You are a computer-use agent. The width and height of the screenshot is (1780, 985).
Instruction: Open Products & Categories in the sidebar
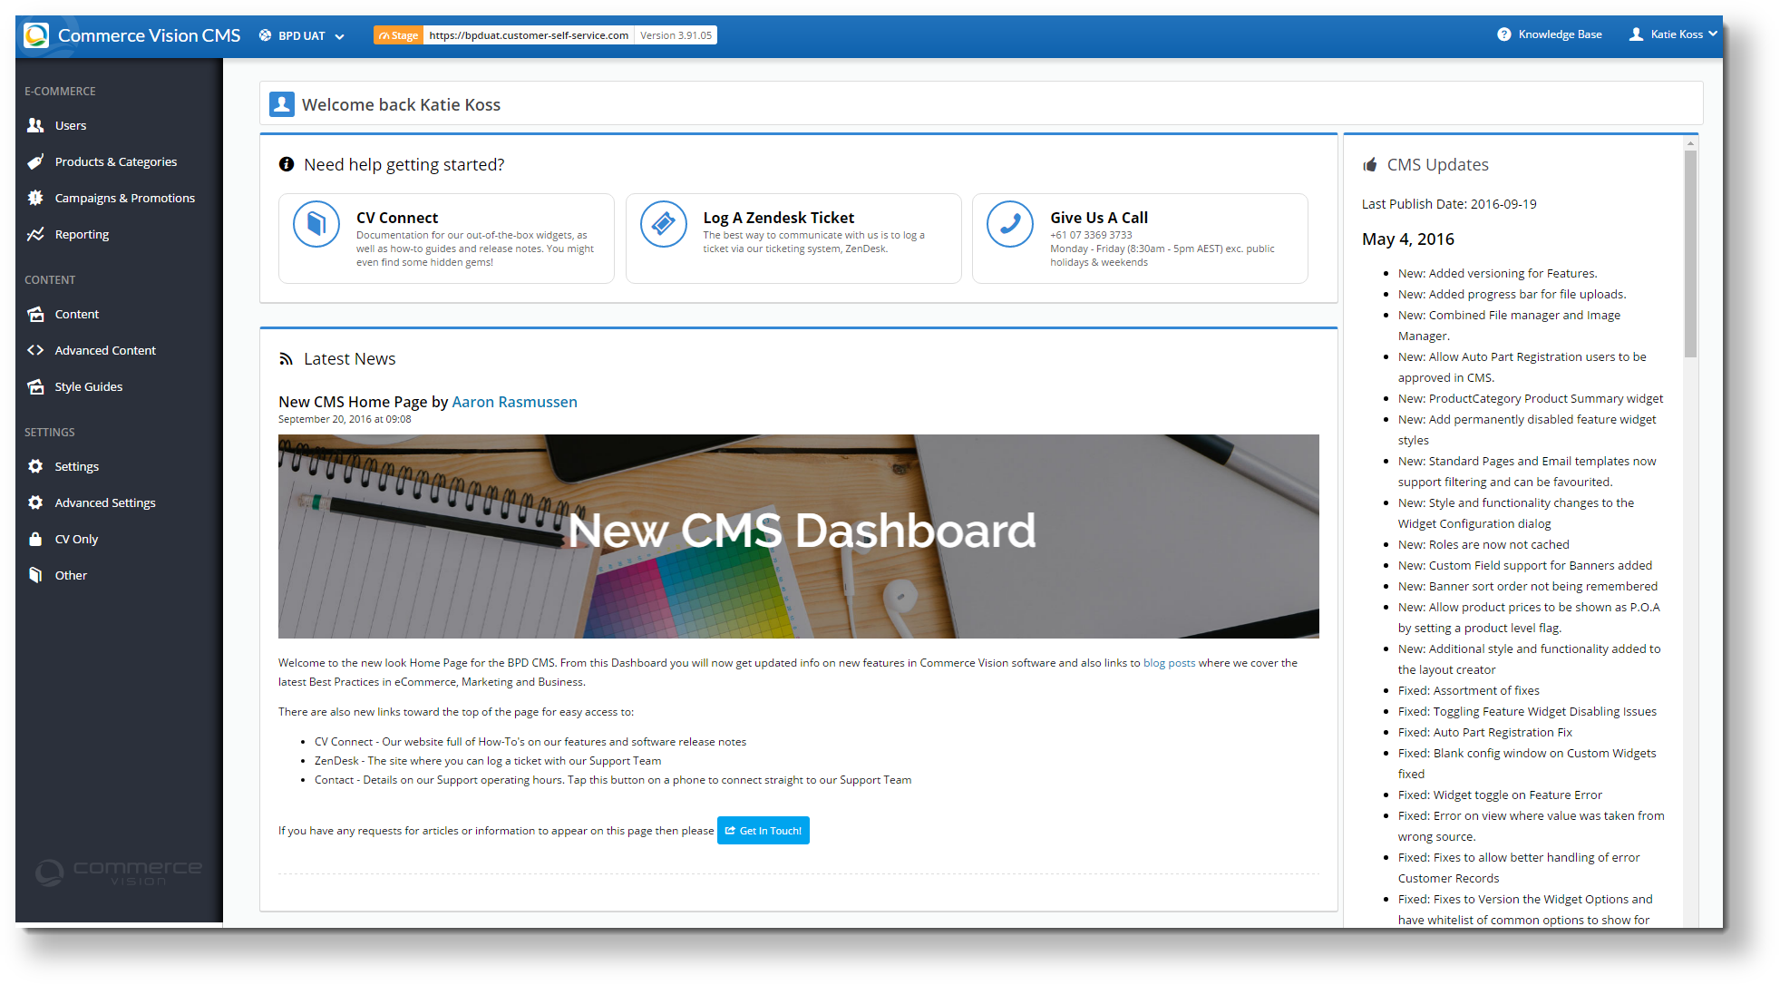point(116,161)
